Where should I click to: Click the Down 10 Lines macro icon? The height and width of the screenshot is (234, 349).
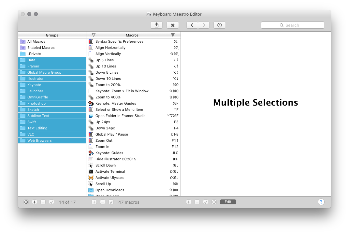tap(91, 79)
